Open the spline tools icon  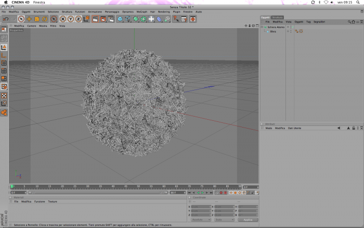[128, 19]
